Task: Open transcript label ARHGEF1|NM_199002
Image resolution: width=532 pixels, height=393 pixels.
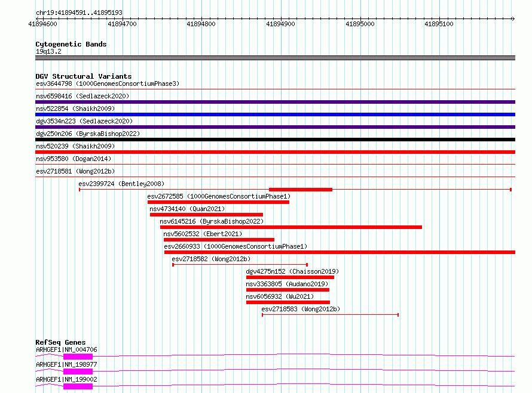Action: click(x=66, y=379)
